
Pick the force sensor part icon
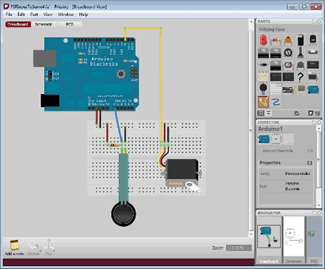click(x=264, y=89)
